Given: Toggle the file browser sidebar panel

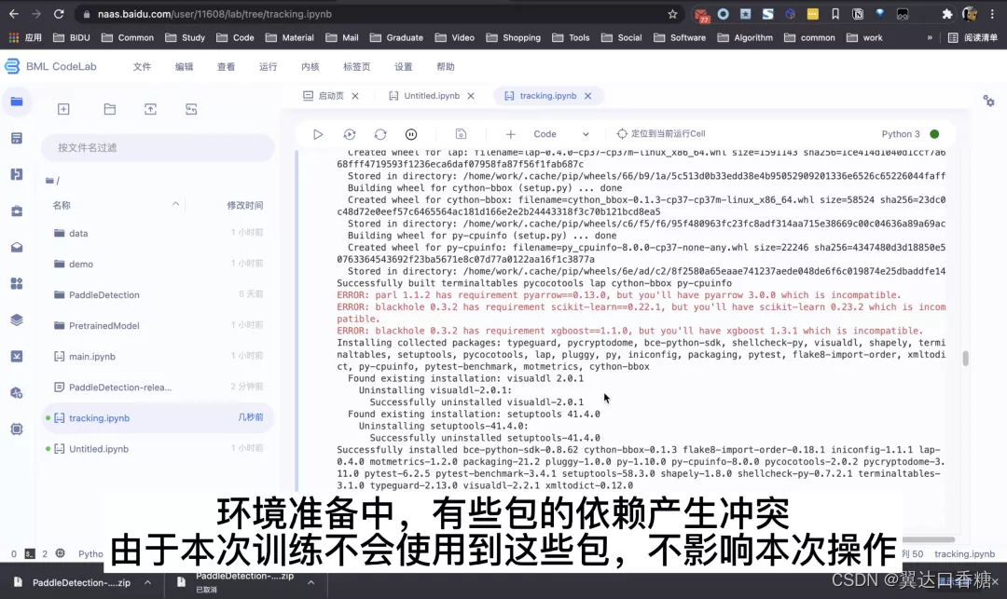Looking at the screenshot, I should coord(17,102).
